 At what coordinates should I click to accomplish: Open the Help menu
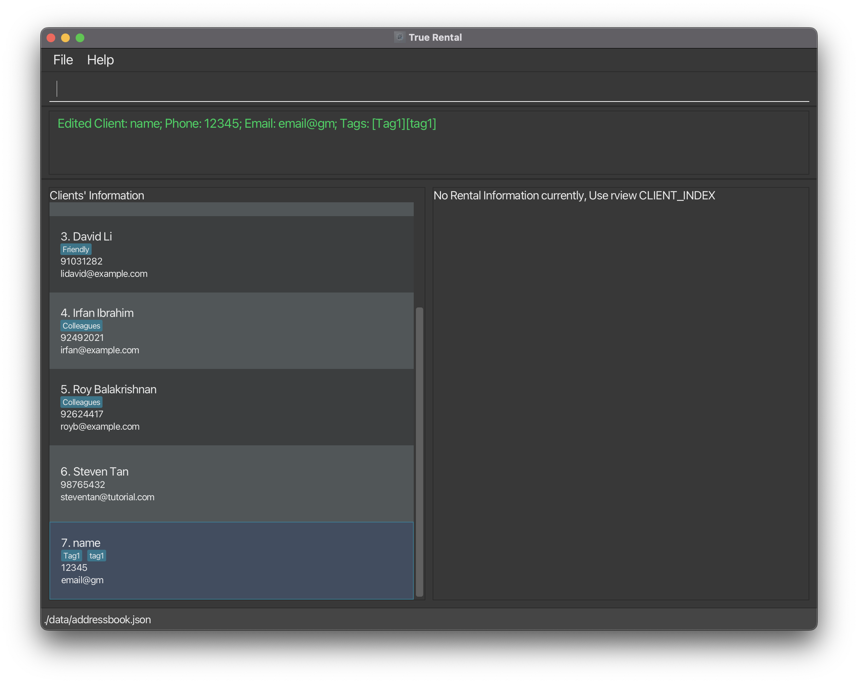100,60
